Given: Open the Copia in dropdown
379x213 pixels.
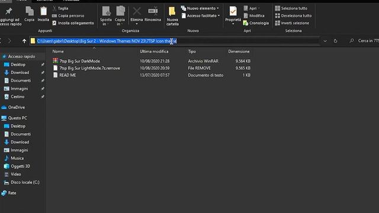Looking at the screenshot, I should point(120,16).
